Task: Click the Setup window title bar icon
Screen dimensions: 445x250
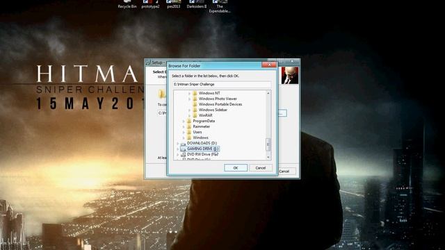Action: click(148, 62)
